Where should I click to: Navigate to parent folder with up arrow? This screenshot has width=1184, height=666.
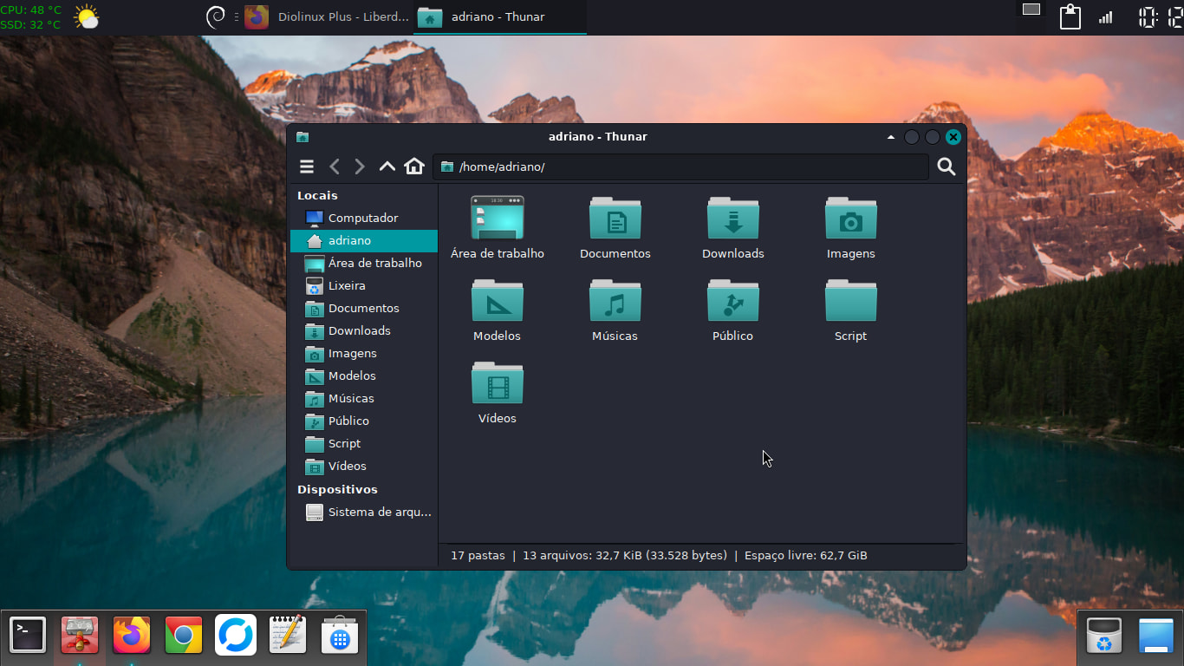387,166
